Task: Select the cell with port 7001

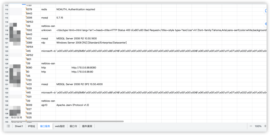Action: click(33, 97)
